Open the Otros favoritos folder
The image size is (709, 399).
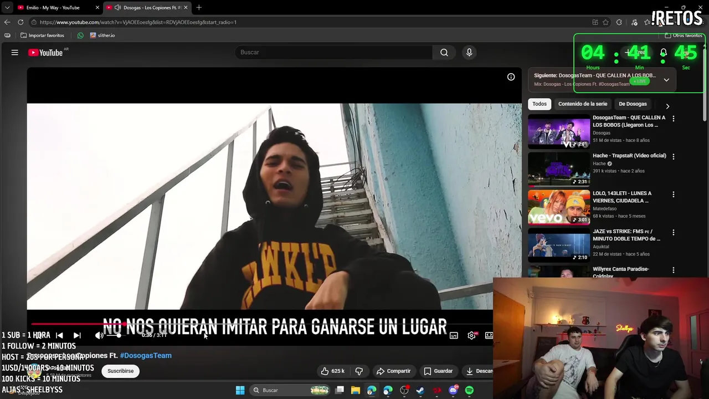pos(684,35)
